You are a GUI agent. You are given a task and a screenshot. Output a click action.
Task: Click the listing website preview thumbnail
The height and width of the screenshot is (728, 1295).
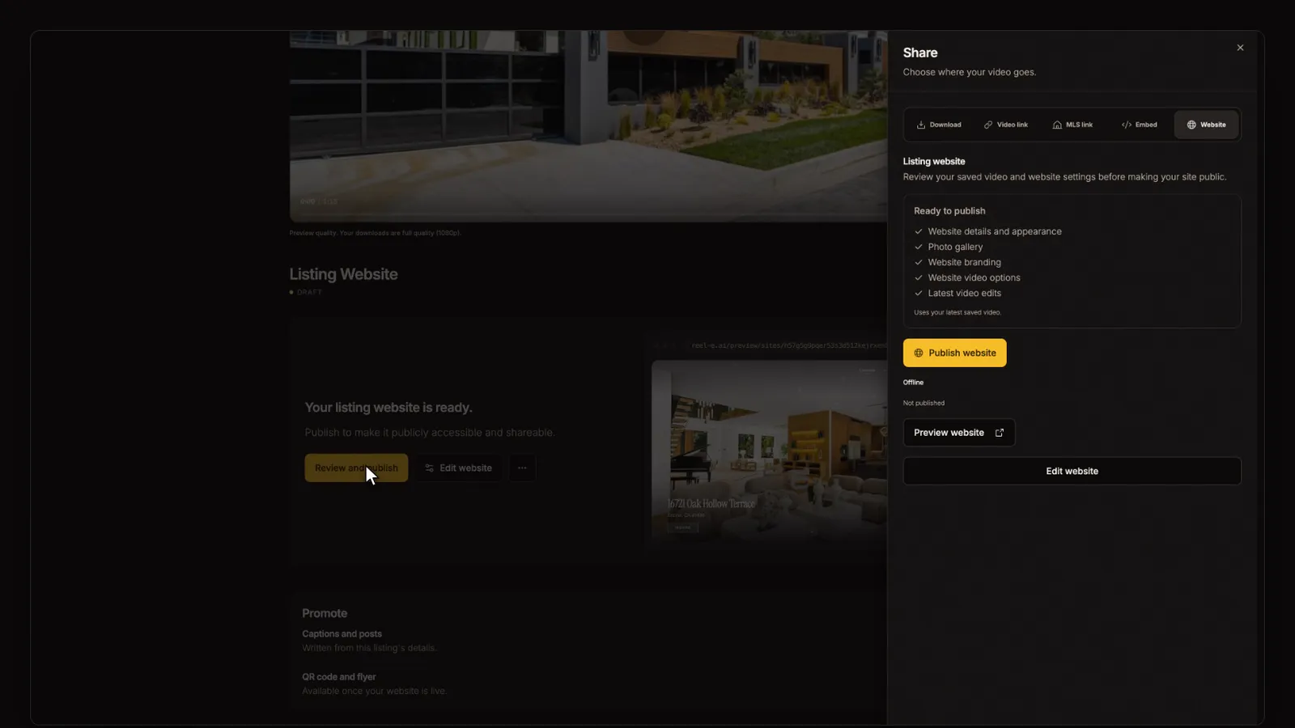pyautogui.click(x=769, y=450)
